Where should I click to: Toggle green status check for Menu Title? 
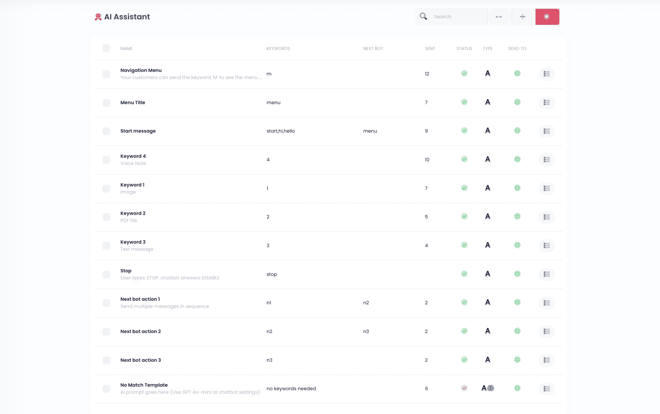click(464, 102)
